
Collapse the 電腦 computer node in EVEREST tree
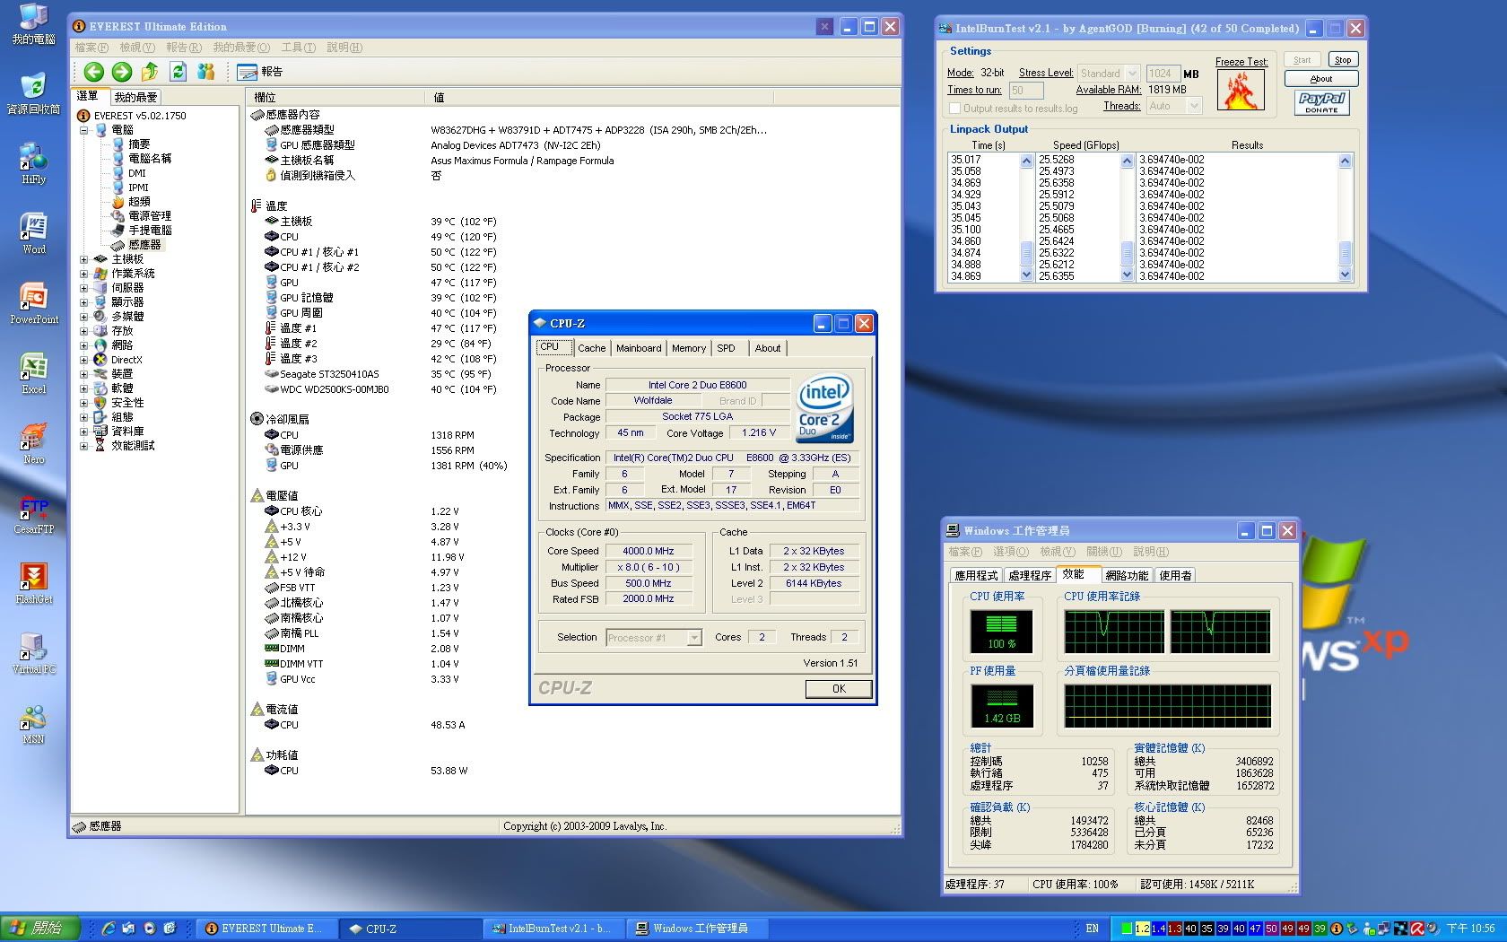click(84, 130)
